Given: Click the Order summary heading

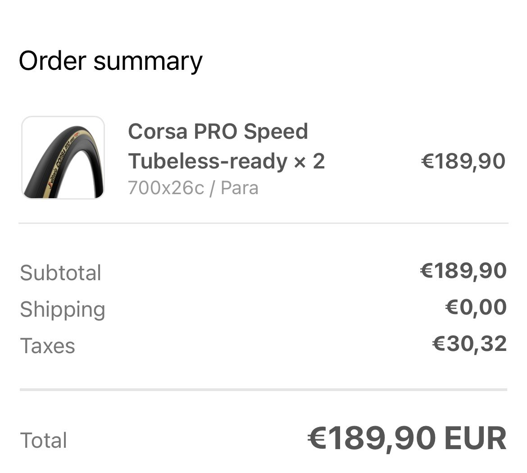Looking at the screenshot, I should (x=110, y=61).
